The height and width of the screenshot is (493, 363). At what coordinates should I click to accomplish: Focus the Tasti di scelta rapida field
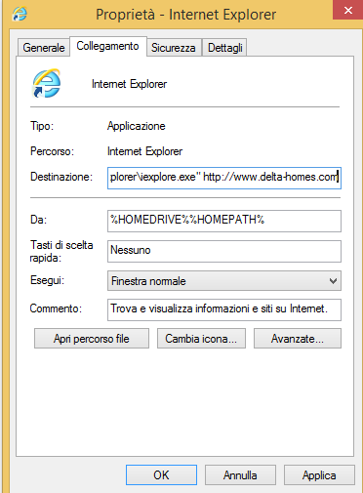coord(224,251)
